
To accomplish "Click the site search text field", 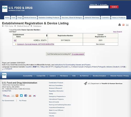I will point(99,7).
